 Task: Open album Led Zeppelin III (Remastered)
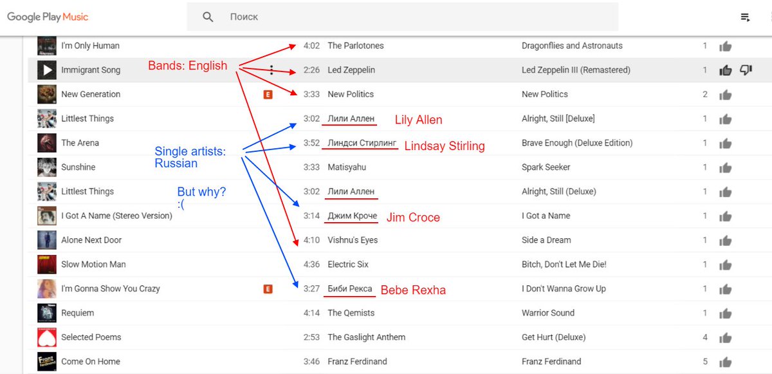(576, 70)
